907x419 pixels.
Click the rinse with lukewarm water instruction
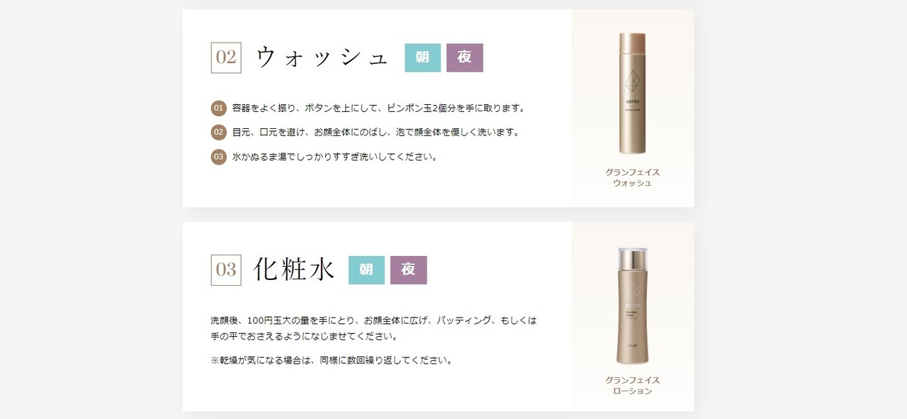click(x=335, y=157)
